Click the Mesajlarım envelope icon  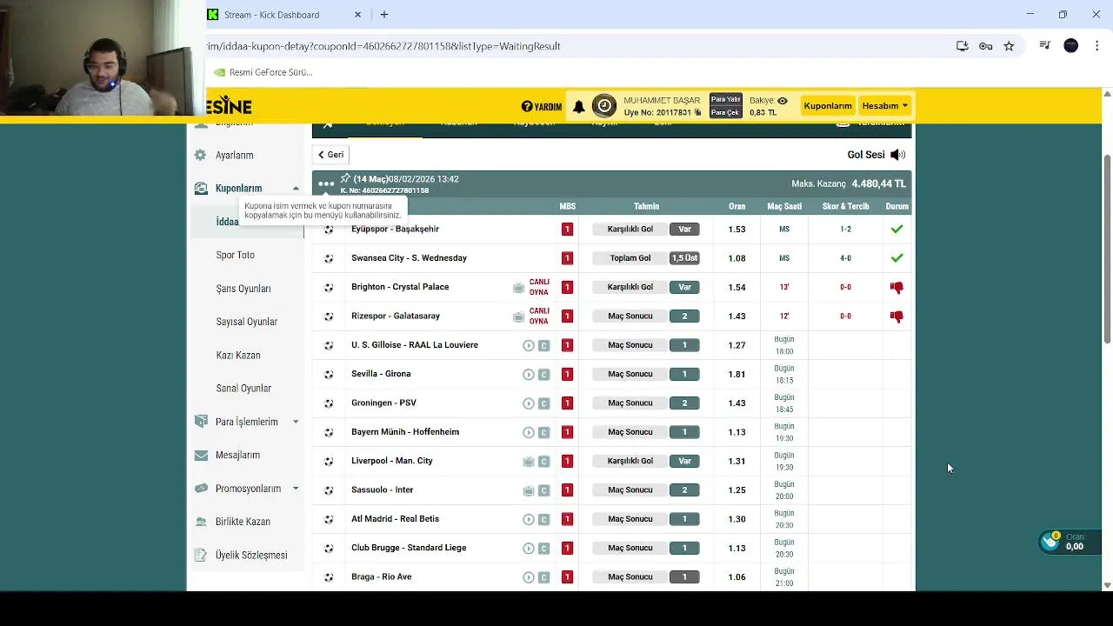tap(201, 455)
